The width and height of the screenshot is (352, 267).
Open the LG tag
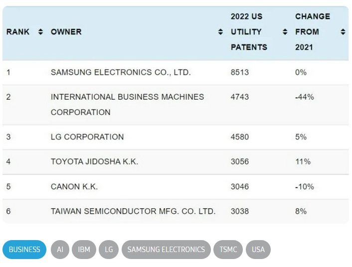[x=109, y=250]
